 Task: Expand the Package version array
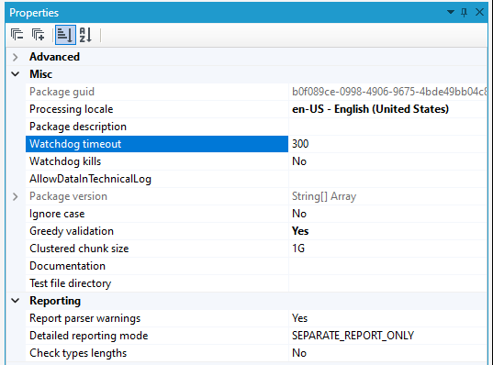point(15,196)
